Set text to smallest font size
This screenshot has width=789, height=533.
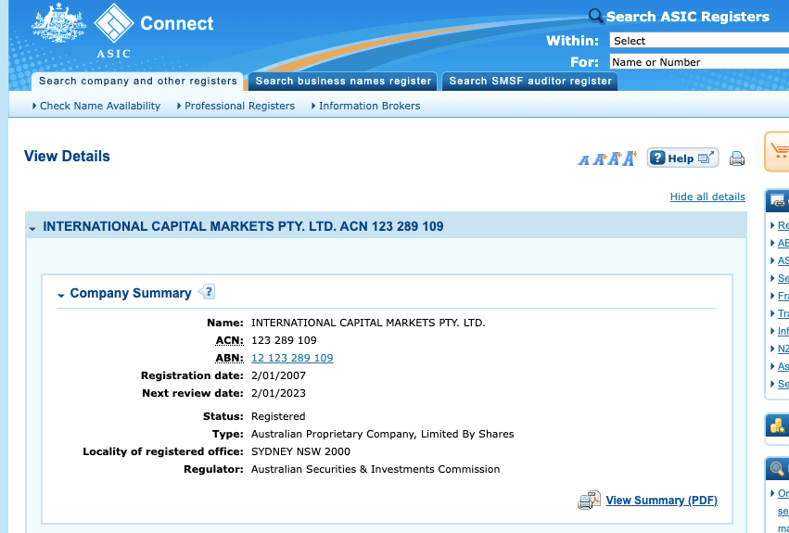(583, 160)
